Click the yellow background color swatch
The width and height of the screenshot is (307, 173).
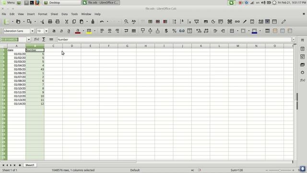[89, 31]
